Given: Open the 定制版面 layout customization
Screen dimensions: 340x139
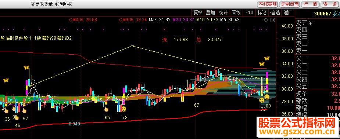Looking at the screenshot, I should click(289, 4).
